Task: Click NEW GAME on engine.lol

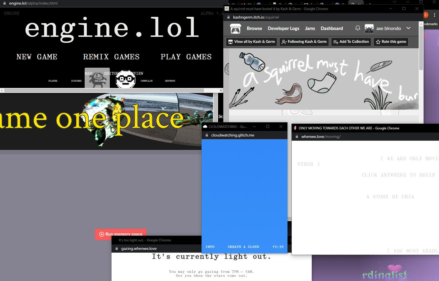Action: [x=37, y=57]
